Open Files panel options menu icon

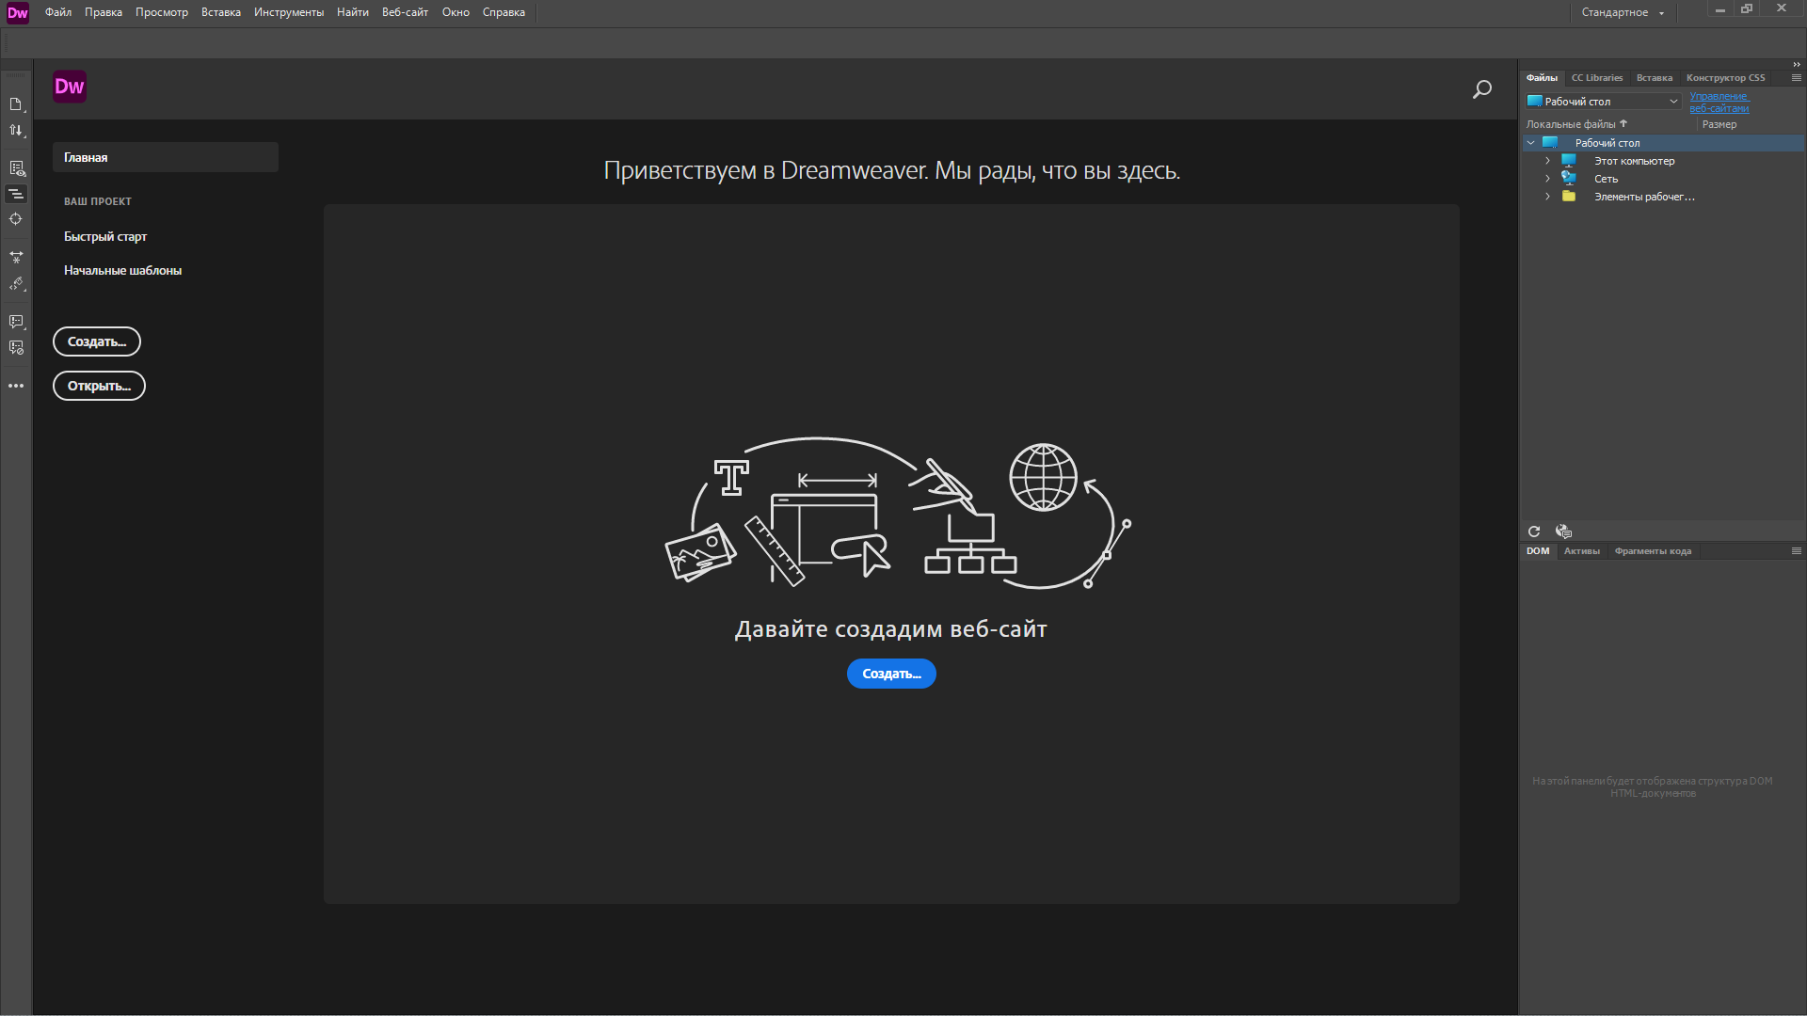1796,78
